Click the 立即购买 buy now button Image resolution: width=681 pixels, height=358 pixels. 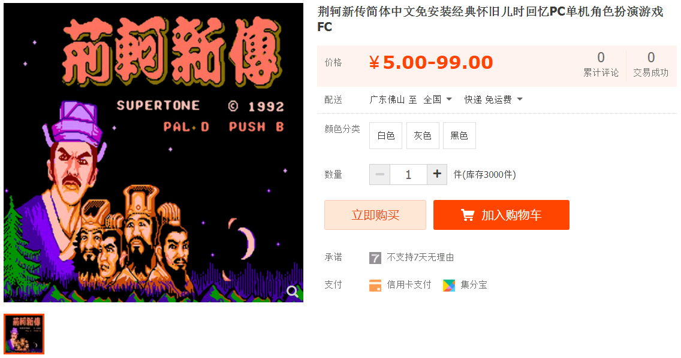point(375,215)
